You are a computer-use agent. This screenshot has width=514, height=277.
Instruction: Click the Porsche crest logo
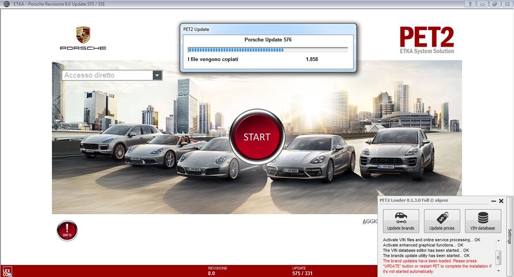coord(83,35)
